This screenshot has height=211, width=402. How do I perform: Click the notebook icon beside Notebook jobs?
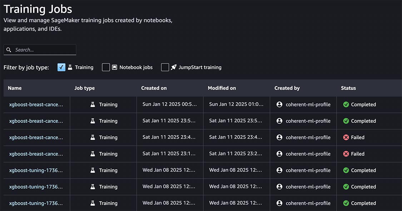point(115,67)
